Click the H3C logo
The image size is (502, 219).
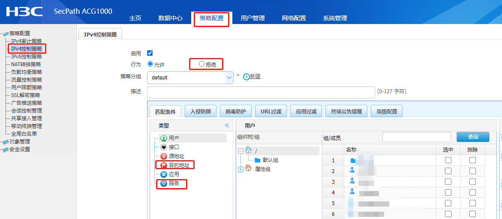point(24,12)
